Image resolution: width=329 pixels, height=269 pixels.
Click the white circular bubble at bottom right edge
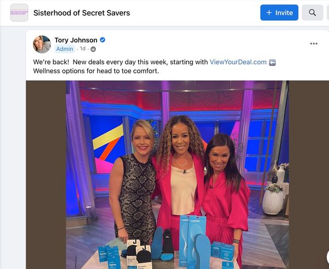click(327, 257)
